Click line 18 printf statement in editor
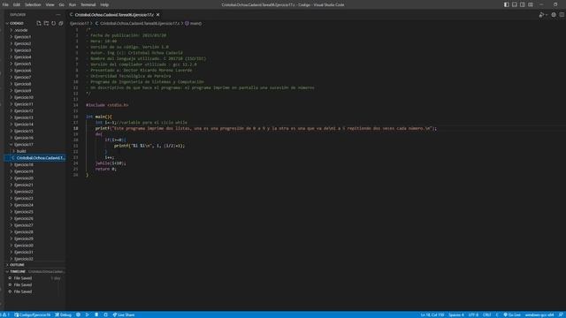This screenshot has width=566, height=318. [x=266, y=128]
